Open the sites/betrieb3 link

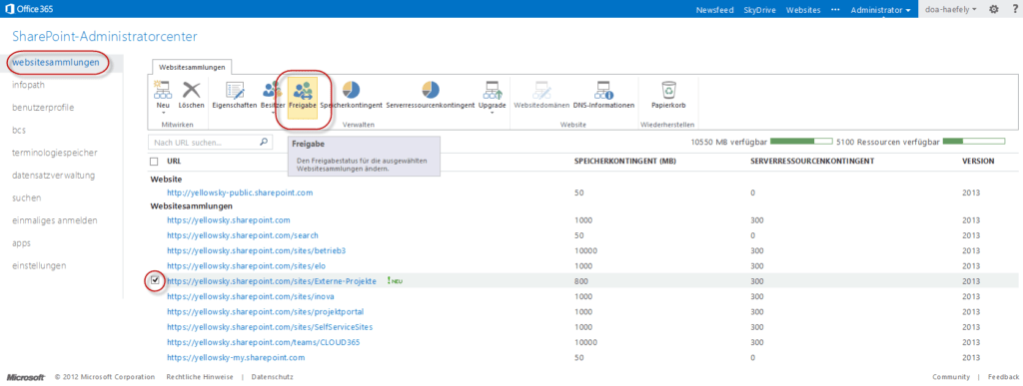click(x=257, y=250)
